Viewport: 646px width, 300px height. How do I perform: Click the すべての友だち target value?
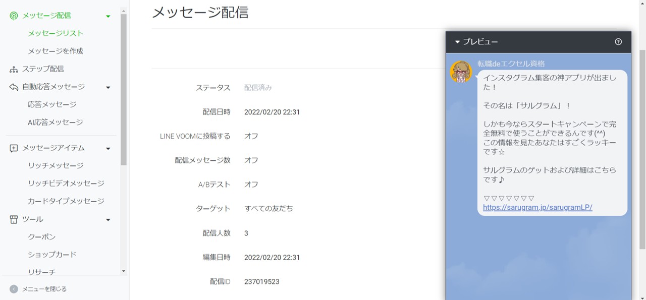pos(268,209)
